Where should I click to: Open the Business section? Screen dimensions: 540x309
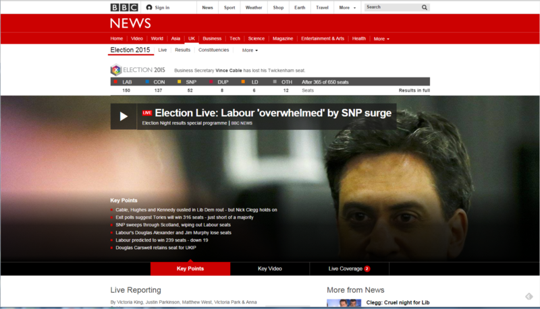pos(212,38)
